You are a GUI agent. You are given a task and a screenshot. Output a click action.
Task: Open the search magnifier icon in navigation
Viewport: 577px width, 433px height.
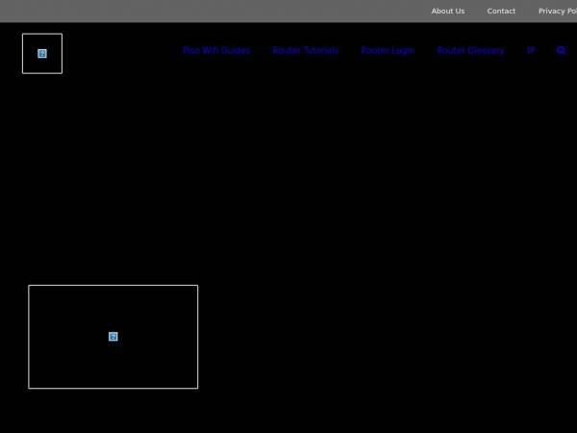pyautogui.click(x=561, y=50)
